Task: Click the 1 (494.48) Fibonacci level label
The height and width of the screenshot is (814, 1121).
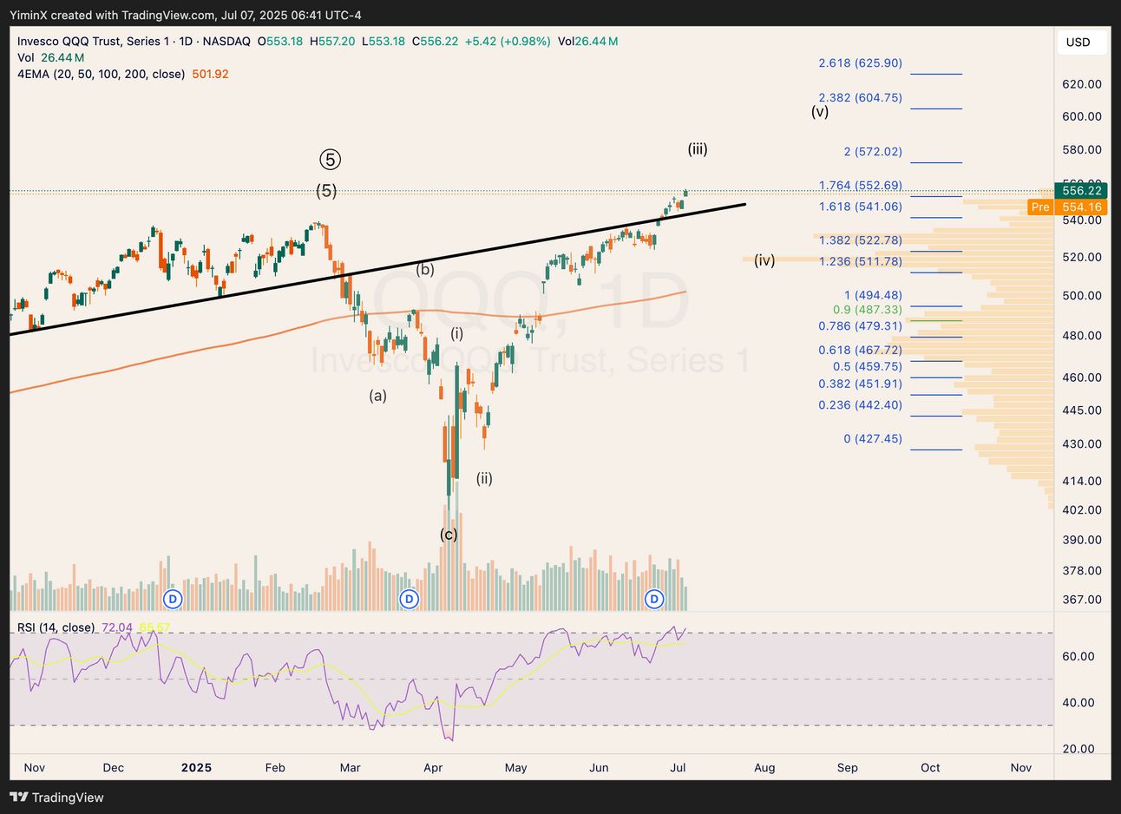Action: (x=873, y=295)
